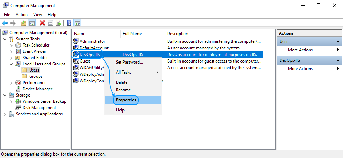Sort by the Full Name column header
The width and height of the screenshot is (343, 158).
tap(143, 34)
